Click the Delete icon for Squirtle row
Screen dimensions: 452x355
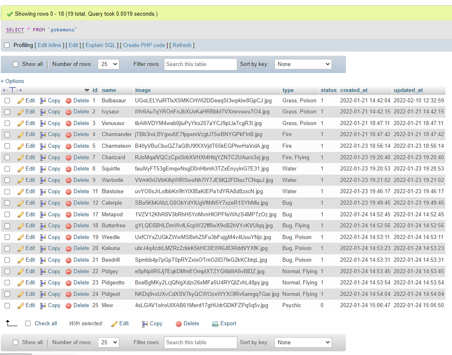coord(69,169)
